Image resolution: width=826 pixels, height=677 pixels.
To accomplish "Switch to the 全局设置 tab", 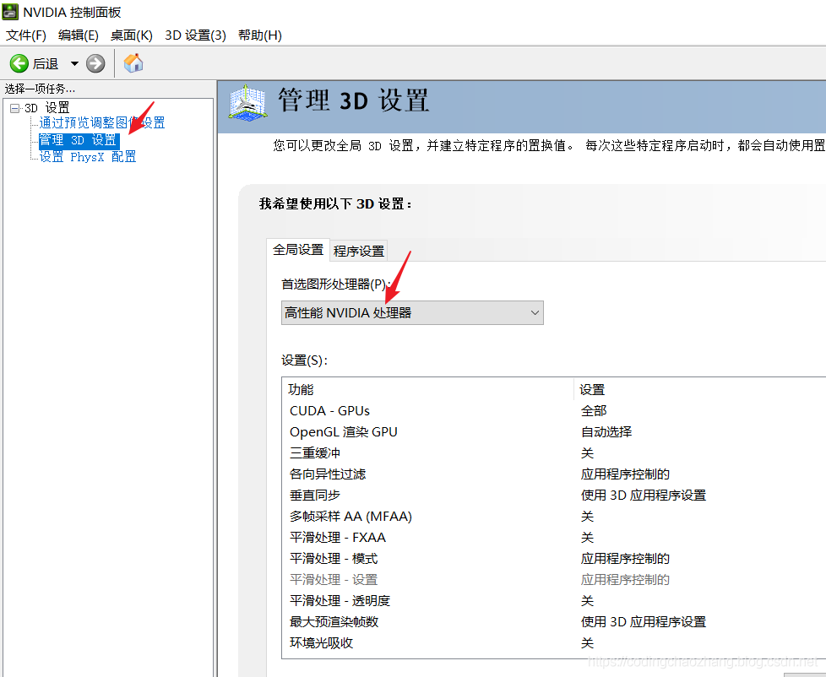I will click(x=297, y=251).
